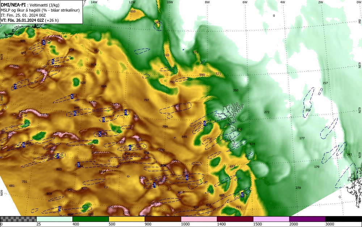The image size is (362, 227).
Task: Click the map value 721
Action: coord(239,207)
